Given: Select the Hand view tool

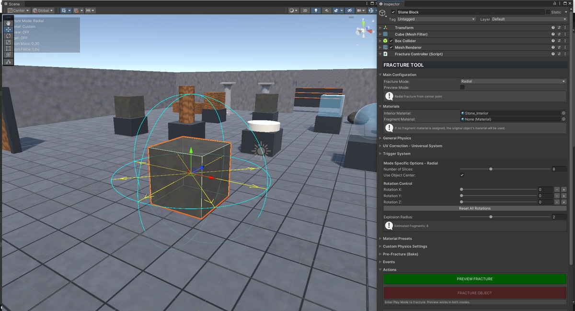Looking at the screenshot, I should (x=8, y=22).
